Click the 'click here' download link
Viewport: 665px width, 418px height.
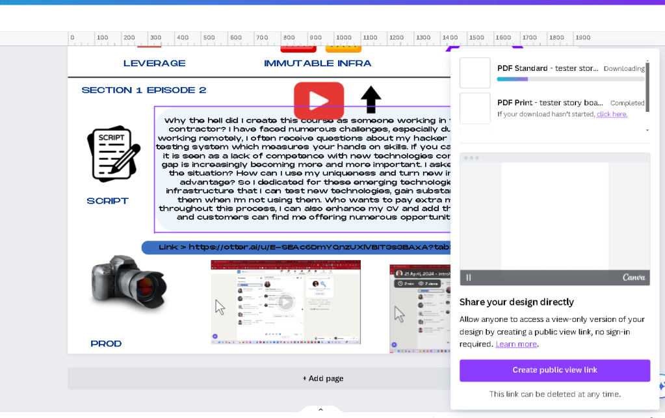pyautogui.click(x=612, y=114)
